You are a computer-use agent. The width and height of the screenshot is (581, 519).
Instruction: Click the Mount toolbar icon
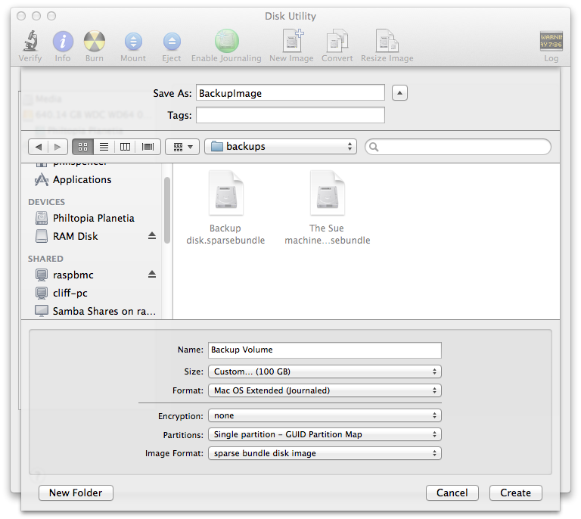tap(133, 42)
